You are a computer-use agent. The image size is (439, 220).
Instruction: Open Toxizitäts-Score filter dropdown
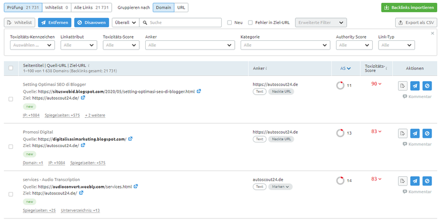(x=121, y=45)
